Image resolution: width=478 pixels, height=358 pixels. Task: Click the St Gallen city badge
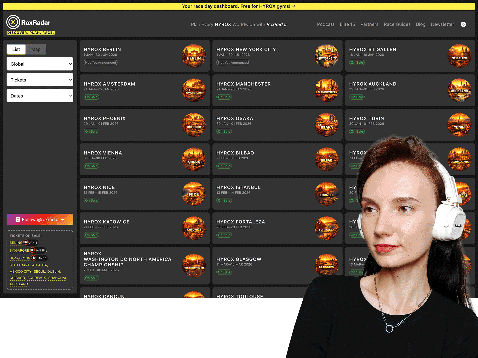459,56
